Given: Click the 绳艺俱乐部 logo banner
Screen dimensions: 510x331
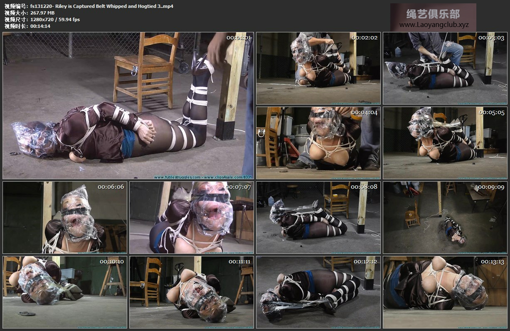Looking at the screenshot, I should click(x=433, y=14).
